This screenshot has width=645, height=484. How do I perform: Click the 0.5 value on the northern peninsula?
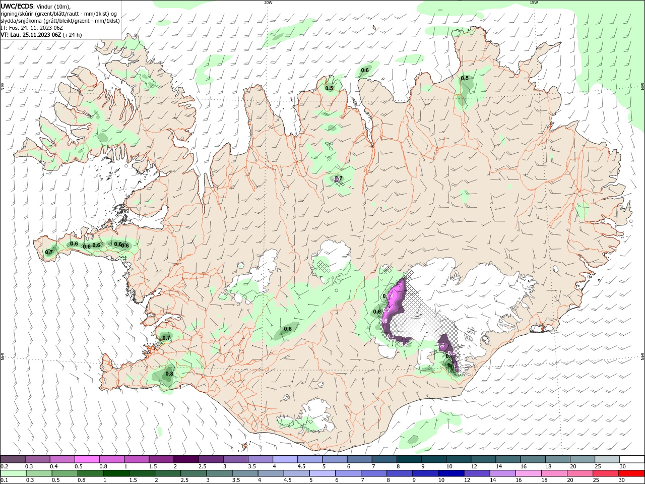point(329,88)
